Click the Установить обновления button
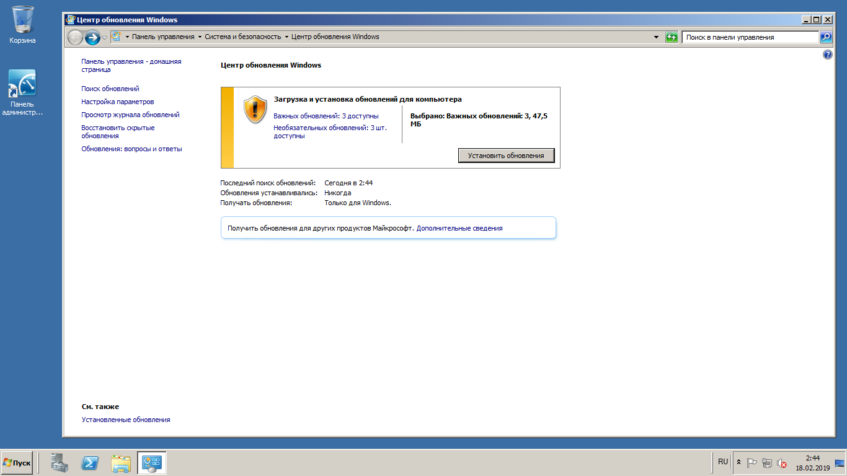The image size is (847, 476). [506, 156]
